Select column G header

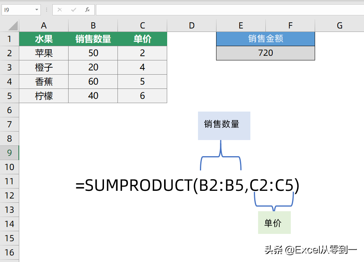[x=339, y=25]
